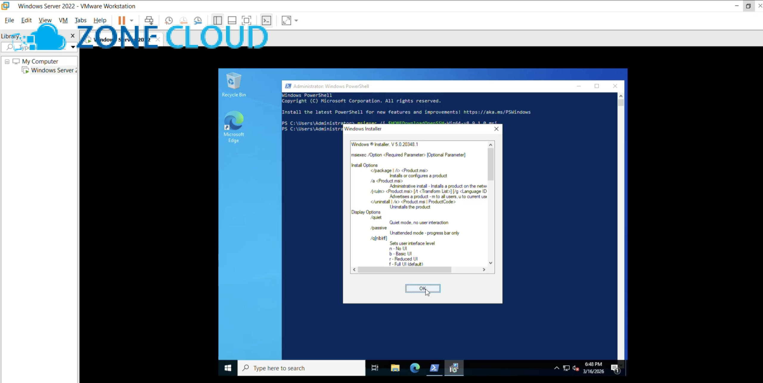This screenshot has height=383, width=763.
Task: Enter full screen mode icon
Action: click(246, 20)
